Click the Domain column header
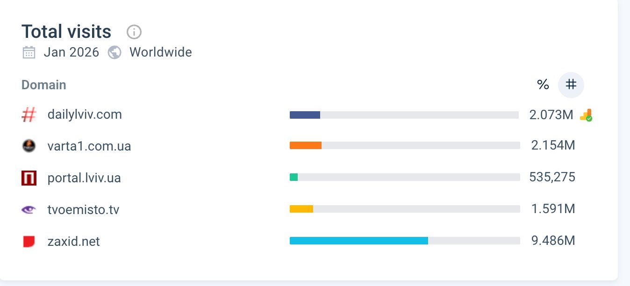This screenshot has height=286, width=630. click(x=44, y=85)
